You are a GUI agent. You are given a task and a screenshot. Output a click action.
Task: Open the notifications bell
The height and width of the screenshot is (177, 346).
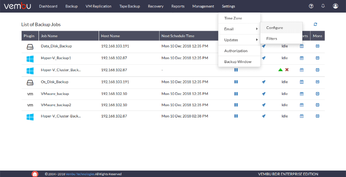(323, 6)
